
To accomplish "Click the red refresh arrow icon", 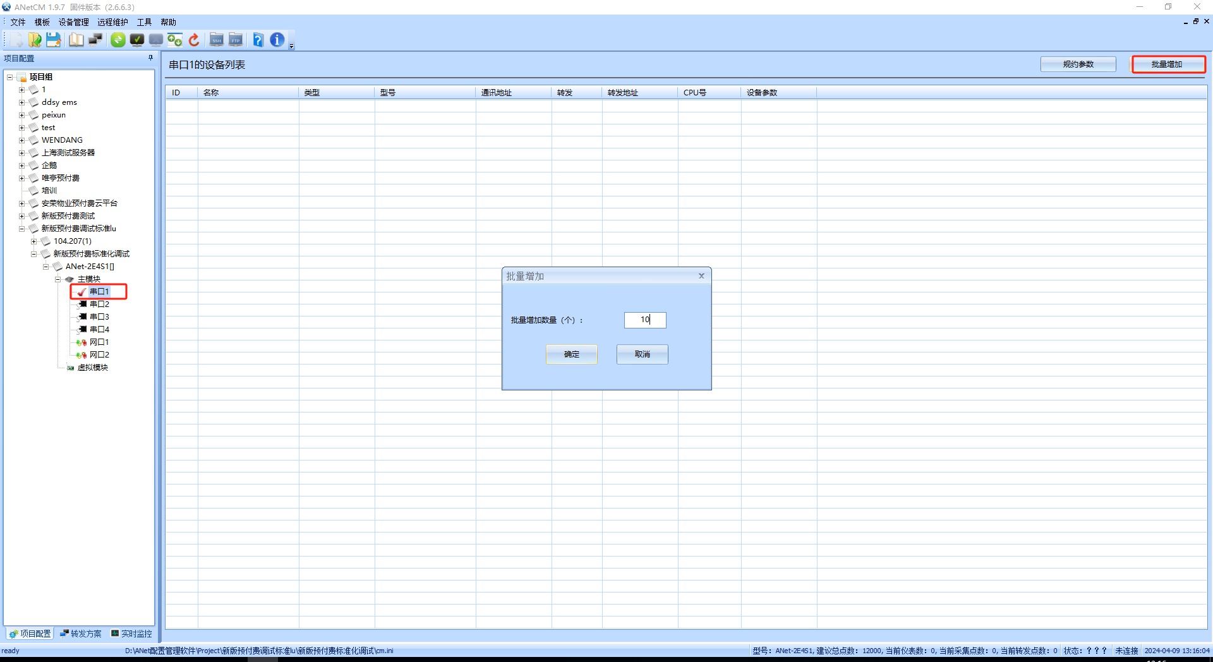I will coord(194,40).
